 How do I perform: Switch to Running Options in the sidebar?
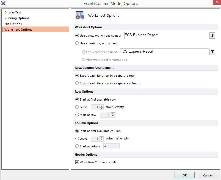(x=17, y=18)
